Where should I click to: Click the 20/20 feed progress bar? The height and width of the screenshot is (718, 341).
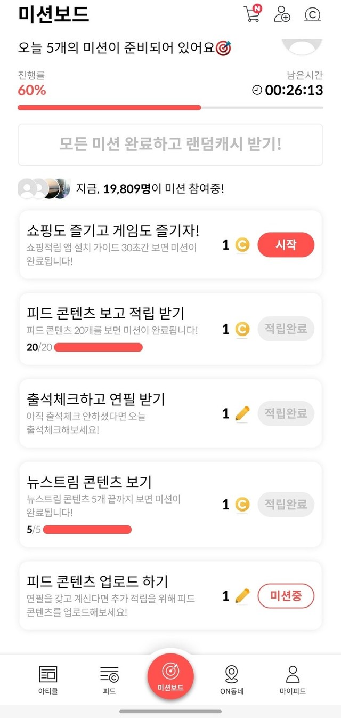99,348
